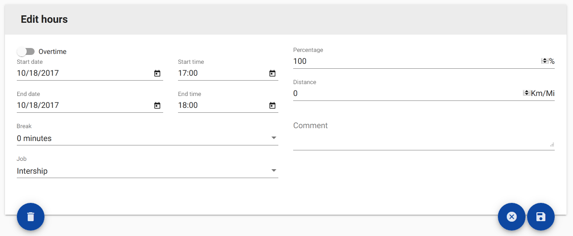Adjust the Distance spinner arrows
The image size is (573, 236).
point(527,93)
